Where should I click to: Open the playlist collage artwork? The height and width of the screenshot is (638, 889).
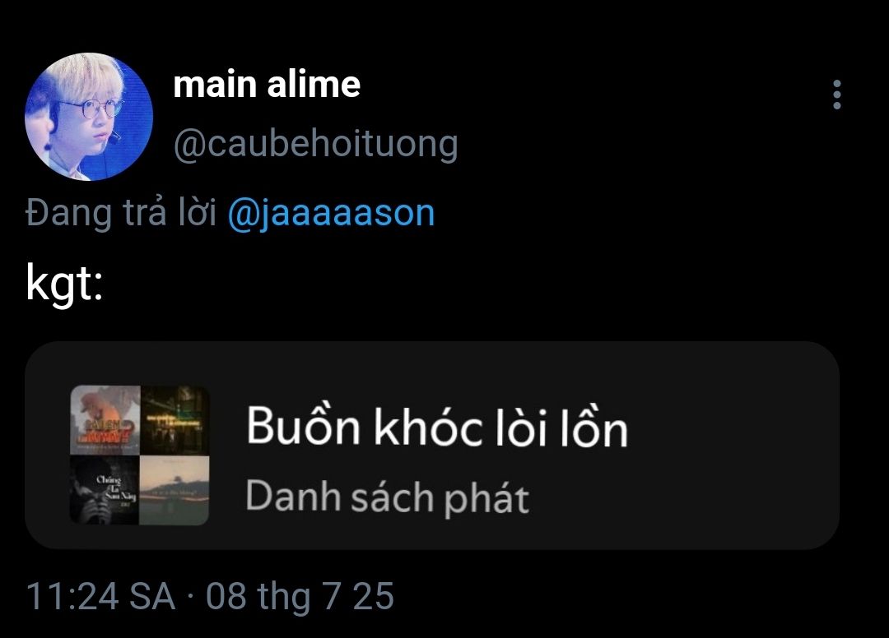[x=139, y=455]
